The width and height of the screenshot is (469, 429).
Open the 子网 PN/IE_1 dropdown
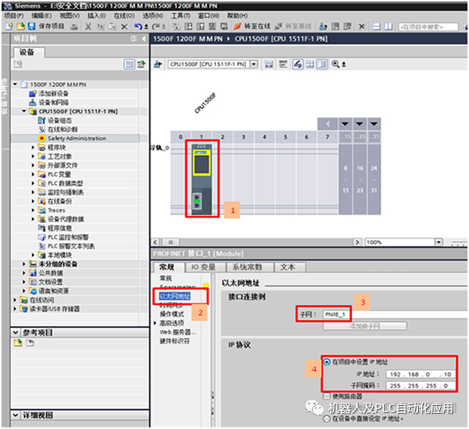396,314
